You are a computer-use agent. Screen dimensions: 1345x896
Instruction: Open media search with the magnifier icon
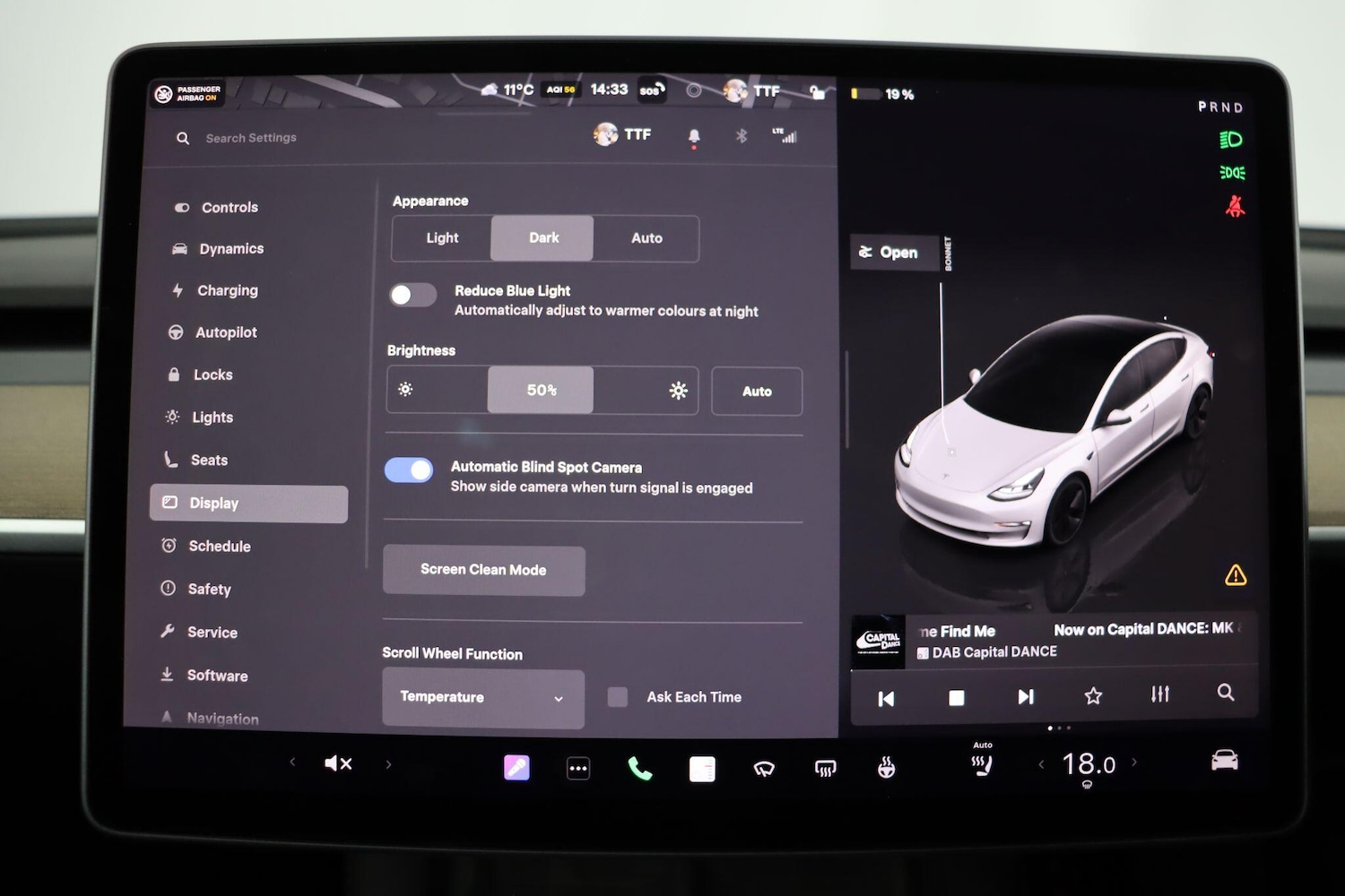[x=1226, y=694]
